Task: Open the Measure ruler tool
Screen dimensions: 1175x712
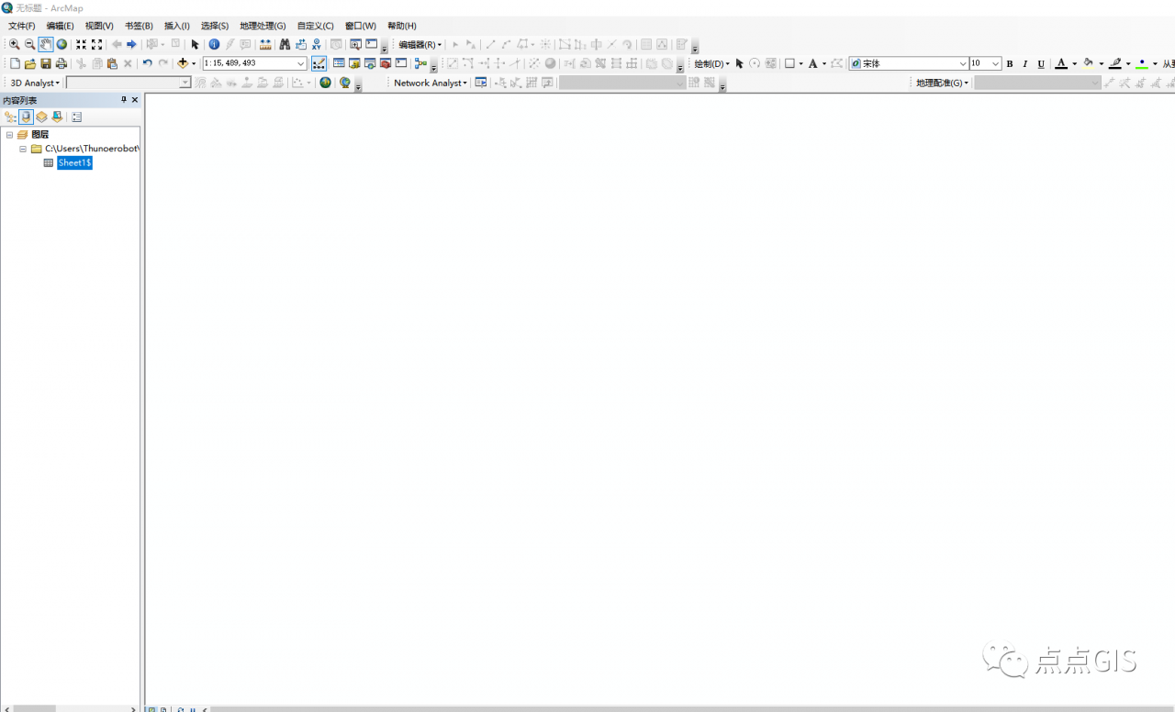Action: (x=265, y=44)
